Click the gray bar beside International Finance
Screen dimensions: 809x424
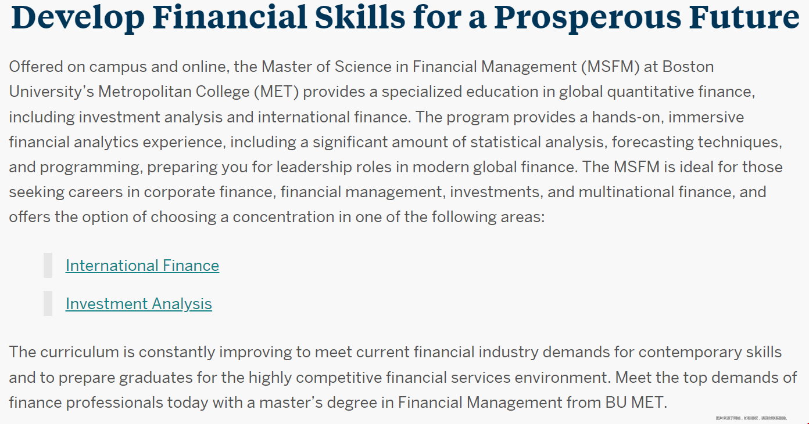[48, 266]
